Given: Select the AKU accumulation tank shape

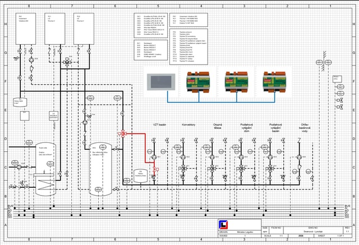Looking at the screenshot, I should tap(100, 169).
